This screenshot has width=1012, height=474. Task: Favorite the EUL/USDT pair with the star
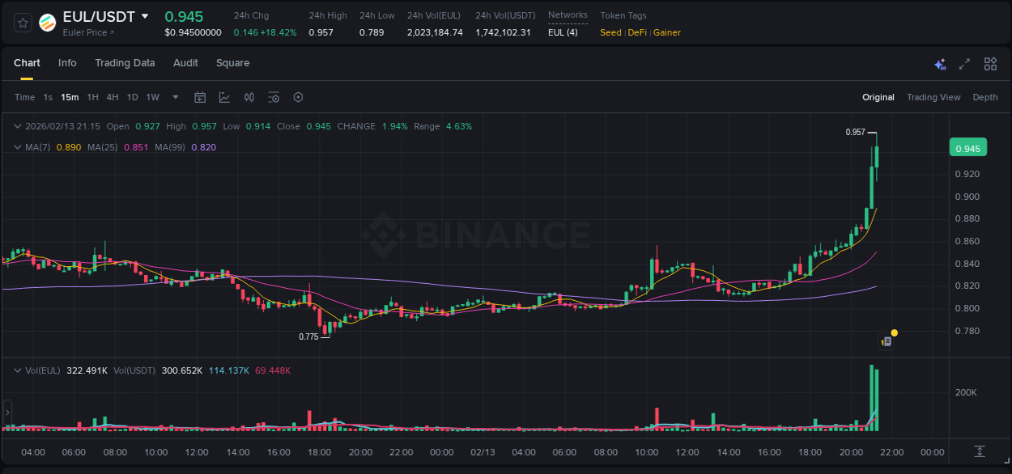tap(22, 23)
